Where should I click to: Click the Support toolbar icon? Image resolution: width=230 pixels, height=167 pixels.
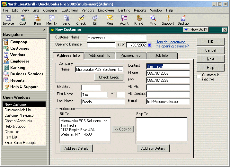click(x=168, y=20)
